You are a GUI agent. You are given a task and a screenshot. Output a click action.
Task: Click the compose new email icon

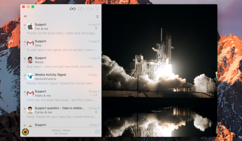tap(80, 9)
